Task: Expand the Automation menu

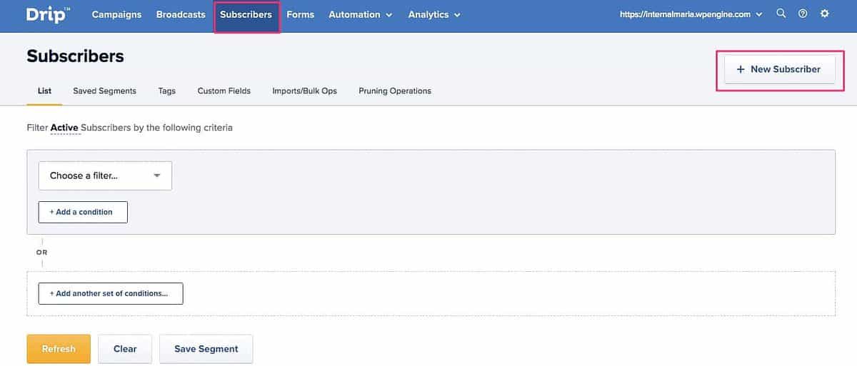Action: (x=361, y=14)
